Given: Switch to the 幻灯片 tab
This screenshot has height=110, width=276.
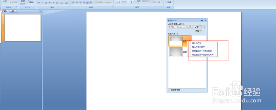Looking at the screenshot, I should click(x=5, y=11).
